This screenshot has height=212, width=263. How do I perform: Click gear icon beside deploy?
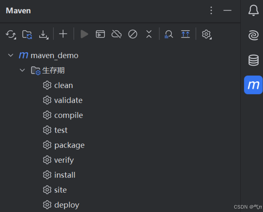click(47, 205)
